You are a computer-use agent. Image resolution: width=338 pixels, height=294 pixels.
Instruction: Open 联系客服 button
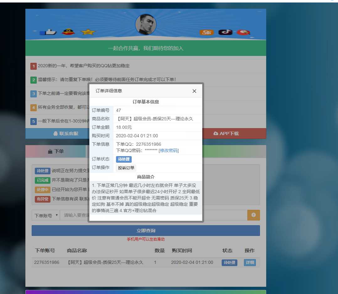[x=58, y=133]
